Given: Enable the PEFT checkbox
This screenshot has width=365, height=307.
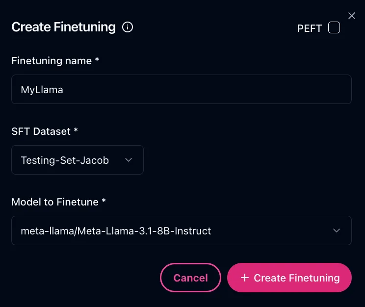Looking at the screenshot, I should pos(334,27).
